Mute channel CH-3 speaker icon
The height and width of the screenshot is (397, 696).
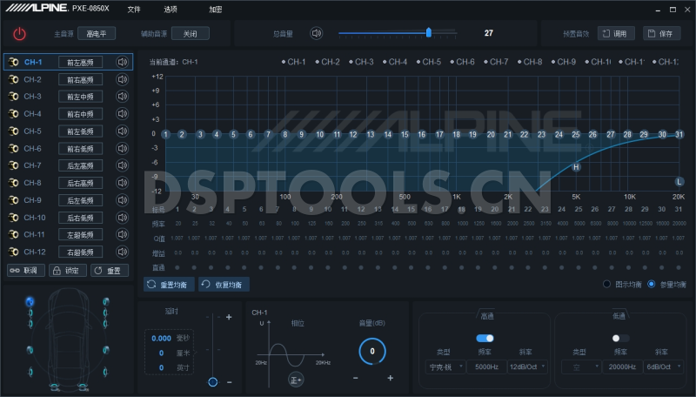click(x=122, y=97)
